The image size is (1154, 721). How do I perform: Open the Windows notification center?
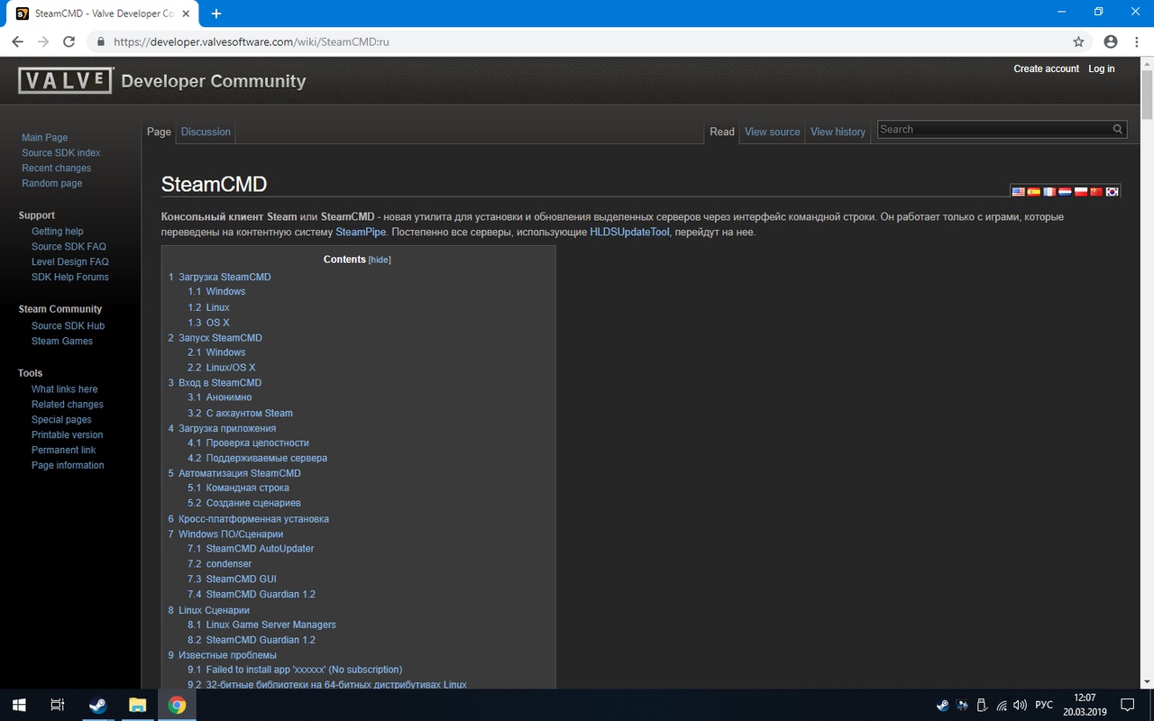[1127, 705]
